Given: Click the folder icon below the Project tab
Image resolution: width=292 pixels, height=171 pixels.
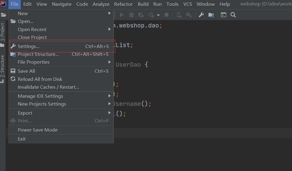Looking at the screenshot, I should coord(2,45).
